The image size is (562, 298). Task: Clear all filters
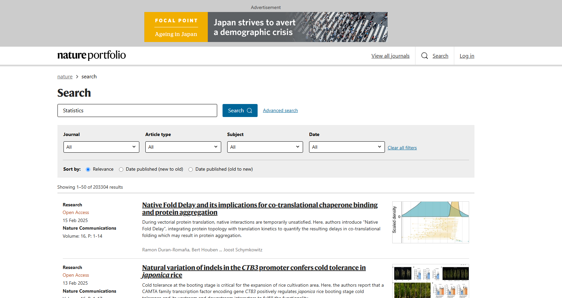[x=402, y=148]
